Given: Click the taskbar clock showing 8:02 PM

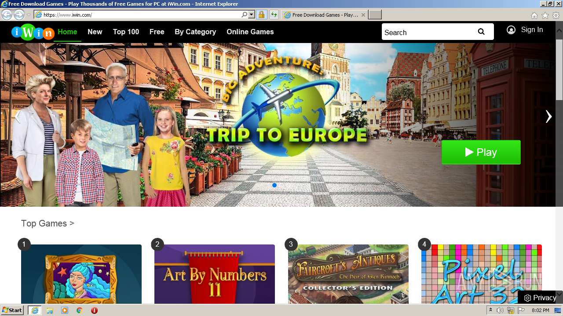Looking at the screenshot, I should [x=540, y=310].
